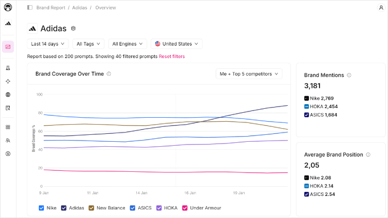This screenshot has width=388, height=218.
Task: Toggle the ASICS legend checkbox
Action: (x=132, y=208)
